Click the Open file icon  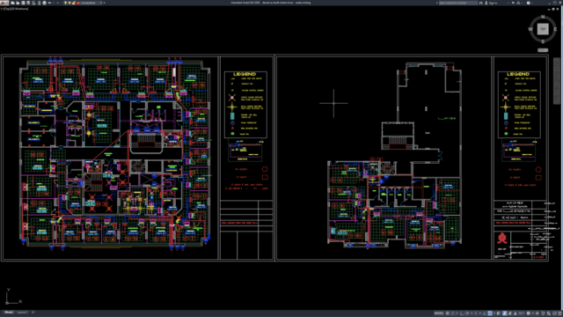[18, 3]
